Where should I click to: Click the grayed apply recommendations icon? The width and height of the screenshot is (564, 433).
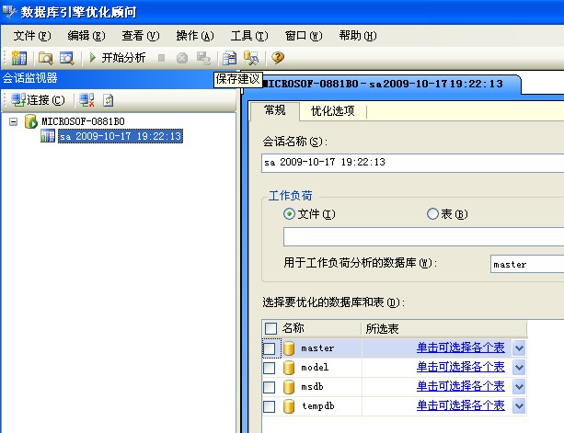203,58
